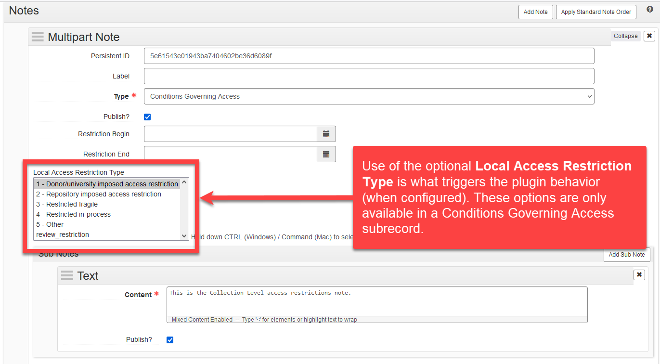660x364 pixels.
Task: Toggle the Multipart Note Publish checkbox
Action: (x=148, y=117)
